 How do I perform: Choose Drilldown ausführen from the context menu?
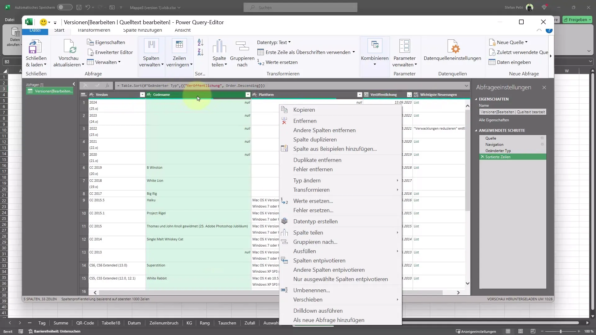(x=341, y=311)
